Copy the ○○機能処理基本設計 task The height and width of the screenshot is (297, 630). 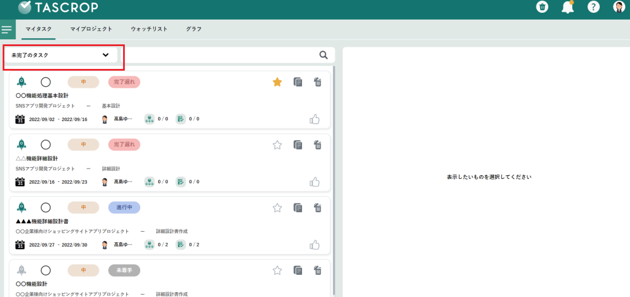click(298, 82)
